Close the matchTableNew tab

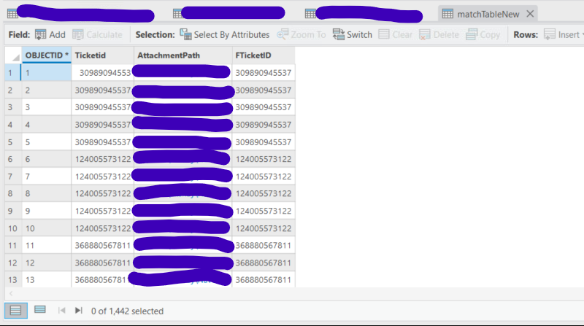pos(530,14)
